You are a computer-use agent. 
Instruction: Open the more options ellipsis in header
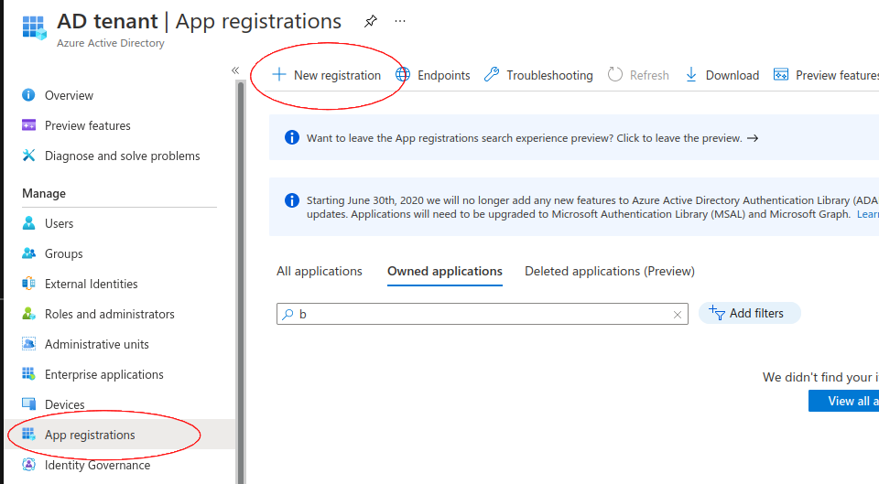pyautogui.click(x=400, y=21)
